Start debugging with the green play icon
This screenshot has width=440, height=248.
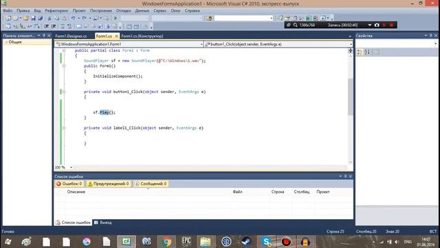[x=115, y=19]
